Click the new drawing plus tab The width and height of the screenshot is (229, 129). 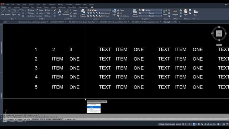pyautogui.click(x=179, y=22)
